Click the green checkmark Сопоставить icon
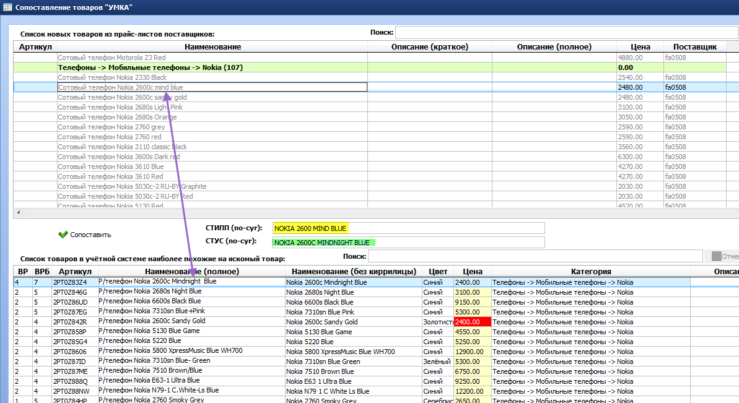Viewport: 739px width, 403px height. (x=63, y=235)
